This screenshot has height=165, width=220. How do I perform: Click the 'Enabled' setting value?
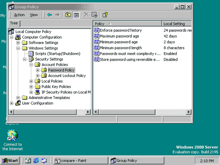pyautogui.click(x=170, y=53)
